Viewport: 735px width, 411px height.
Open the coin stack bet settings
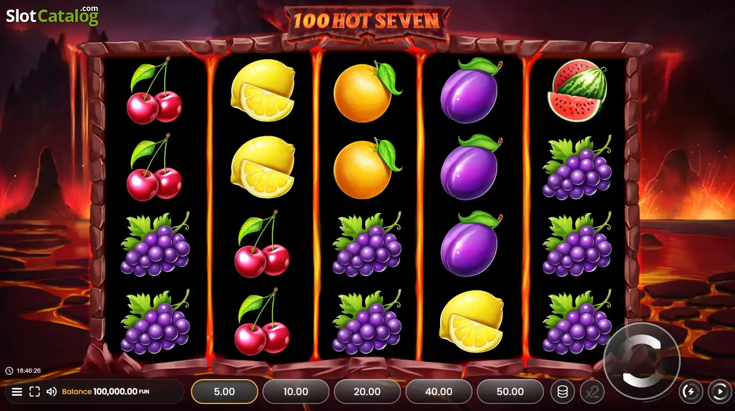[x=563, y=392]
